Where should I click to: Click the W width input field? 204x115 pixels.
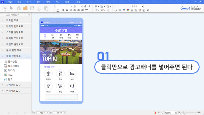pyautogui.click(x=43, y=113)
